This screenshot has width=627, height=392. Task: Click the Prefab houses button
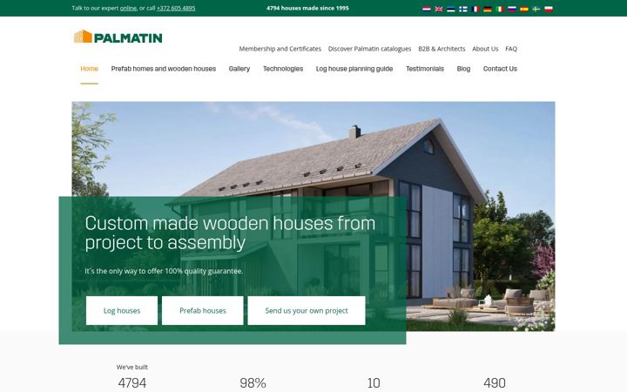[x=202, y=310]
